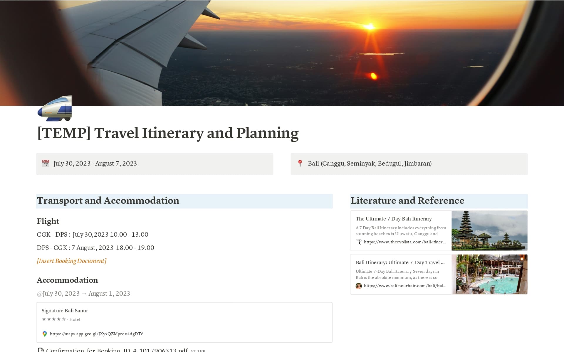Viewport: 564px width, 352px height.
Task: Click the PDF document icon for the booking confirmation
Action: coord(40,350)
